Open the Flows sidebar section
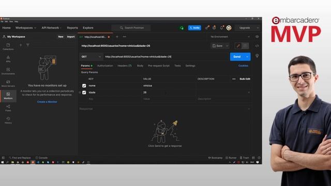Screen dimensions: 331x186 pyautogui.click(x=8, y=108)
